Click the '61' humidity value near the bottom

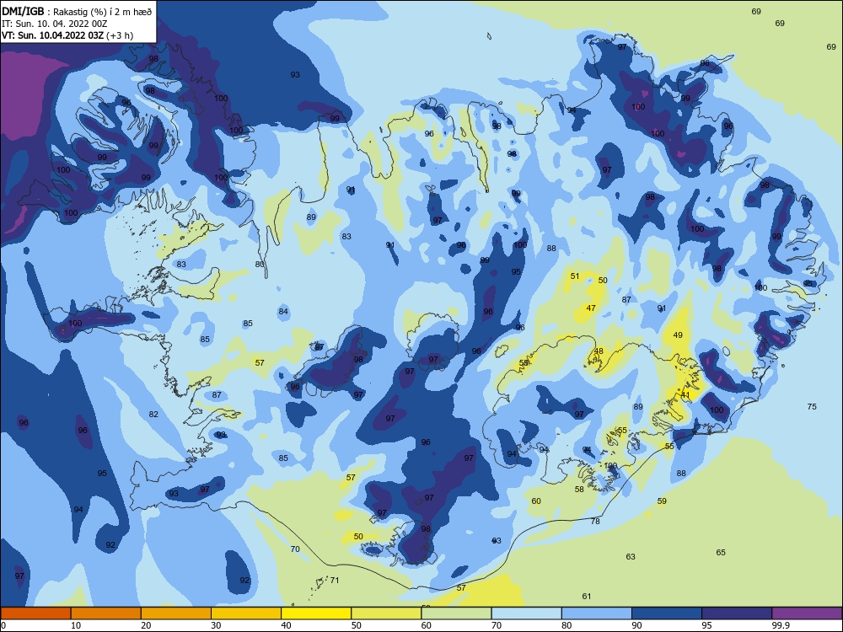587,597
